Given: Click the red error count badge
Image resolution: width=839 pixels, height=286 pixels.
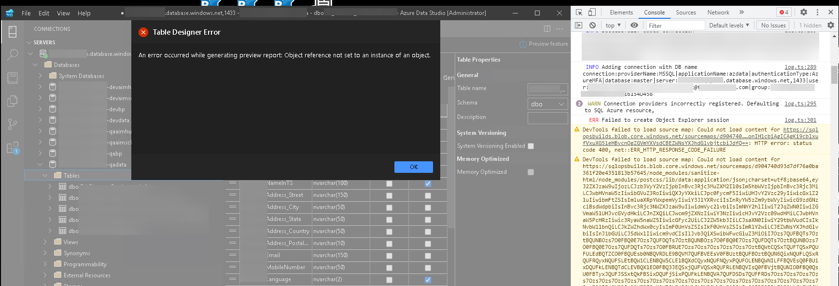Looking at the screenshot, I should (x=784, y=13).
